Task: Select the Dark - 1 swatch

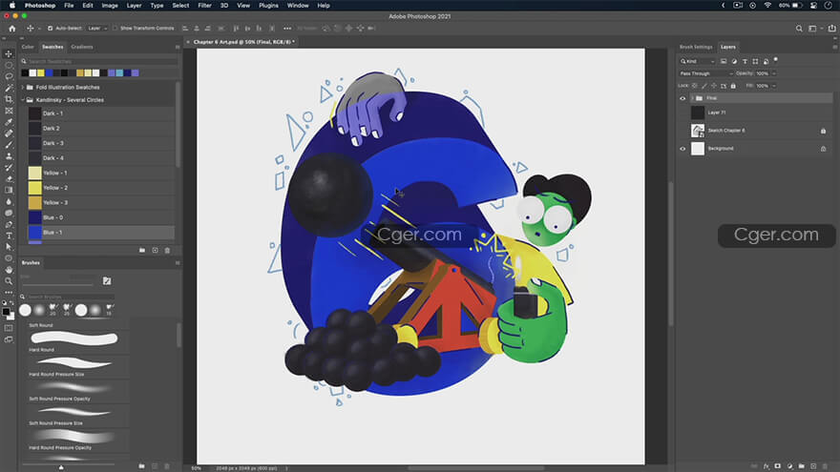Action: click(x=101, y=113)
